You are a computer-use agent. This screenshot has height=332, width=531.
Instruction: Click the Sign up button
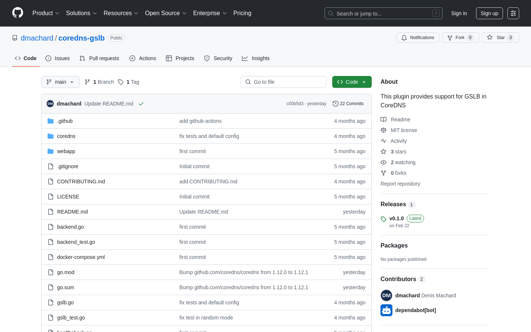click(x=489, y=13)
